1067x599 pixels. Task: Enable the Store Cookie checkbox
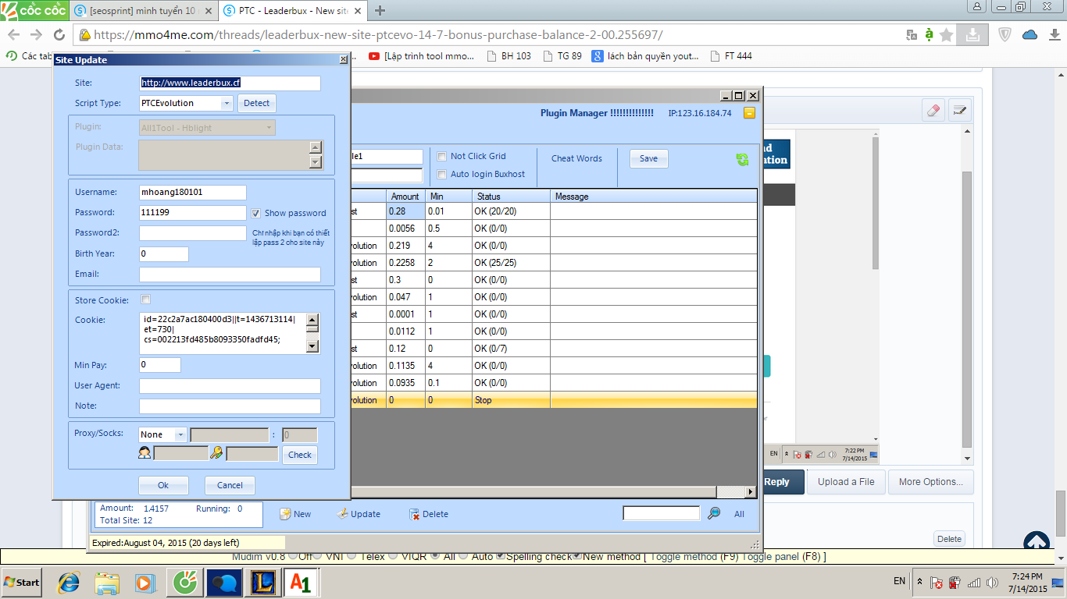tap(145, 299)
